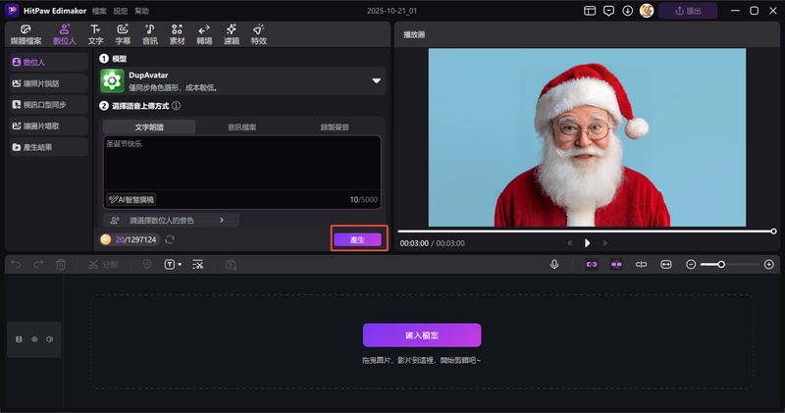Screen dimensions: 785x413
Task: Open the layout switcher icon in title bar
Action: 590,10
